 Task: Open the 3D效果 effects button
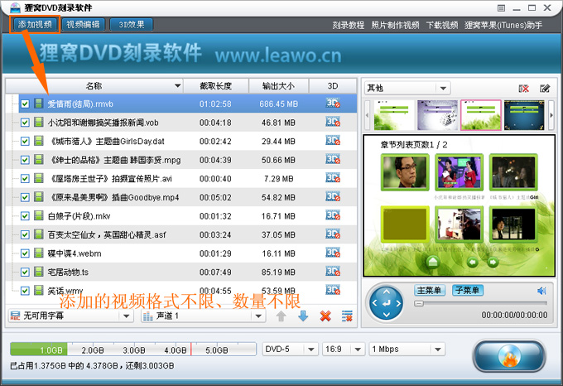[132, 24]
